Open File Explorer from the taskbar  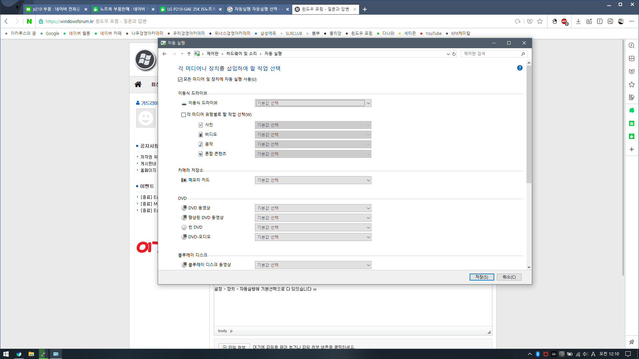click(x=31, y=354)
